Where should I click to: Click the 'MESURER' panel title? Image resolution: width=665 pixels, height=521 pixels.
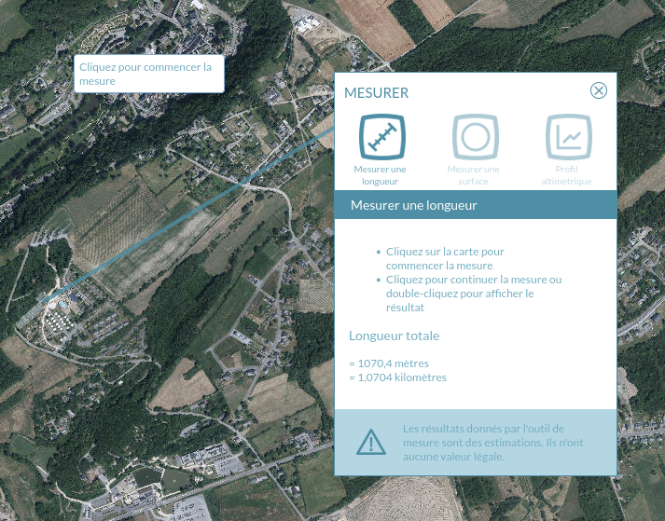[x=376, y=93]
